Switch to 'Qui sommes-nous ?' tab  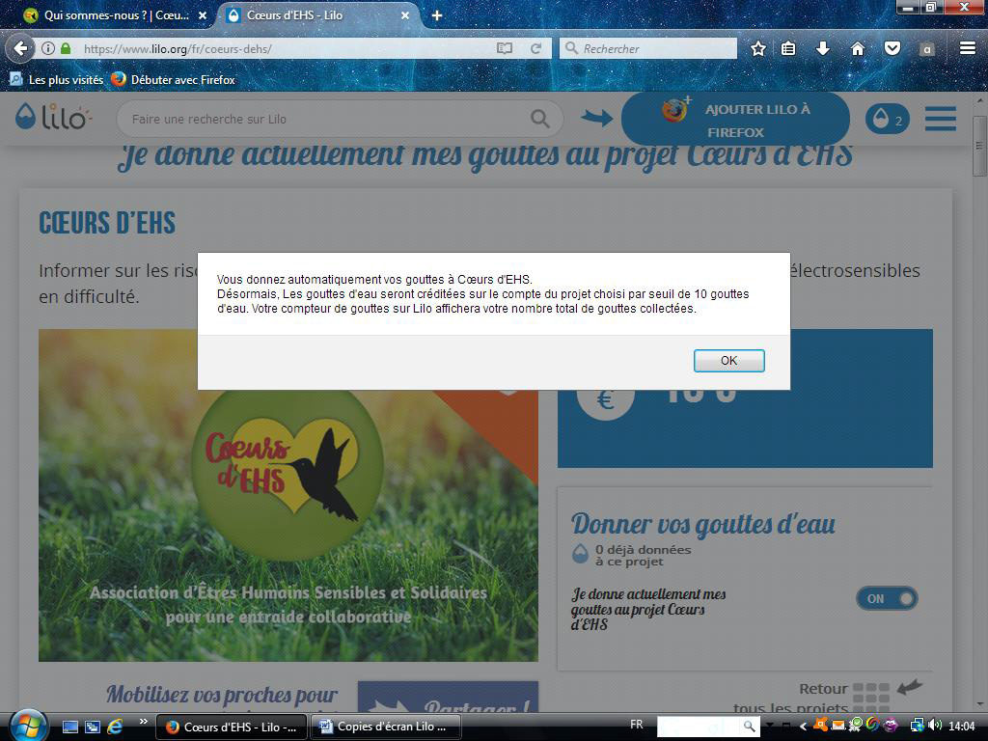click(x=116, y=15)
